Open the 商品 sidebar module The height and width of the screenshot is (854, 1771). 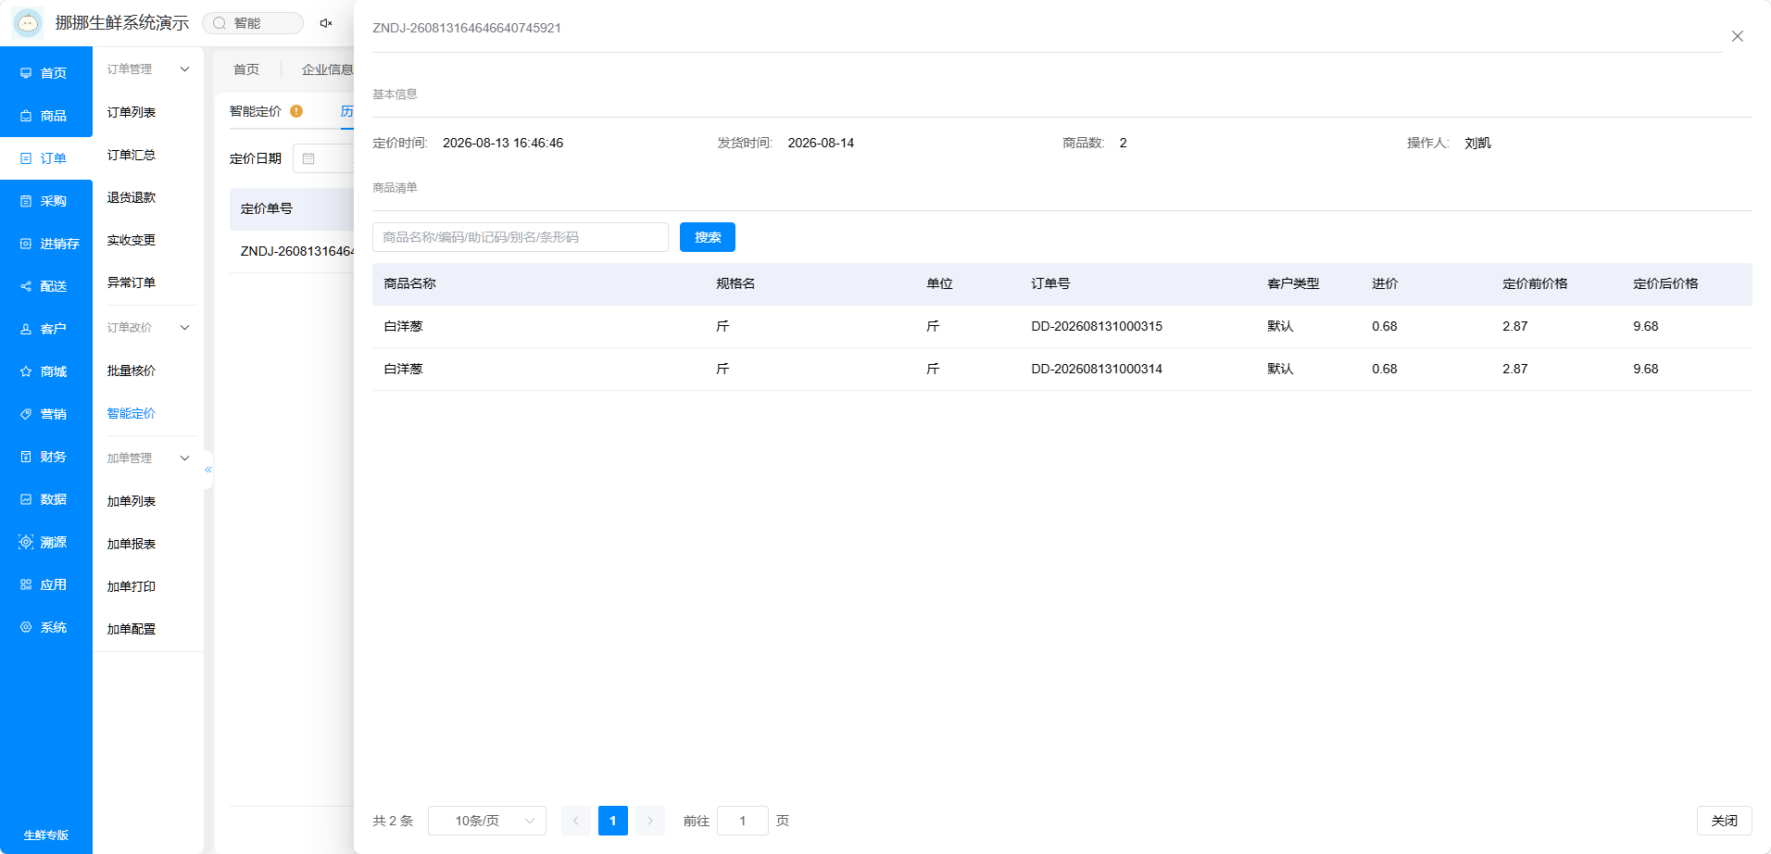pos(45,116)
